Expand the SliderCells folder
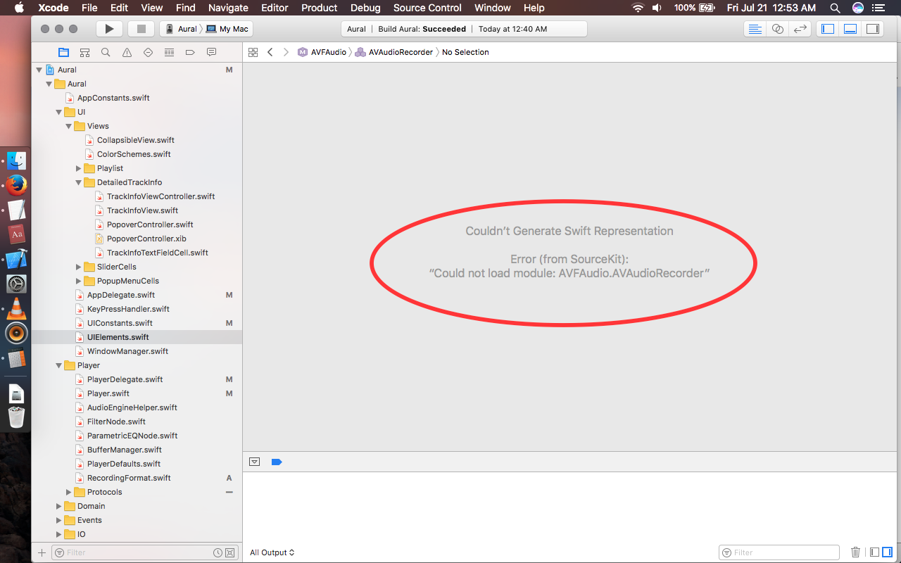901x563 pixels. [79, 267]
